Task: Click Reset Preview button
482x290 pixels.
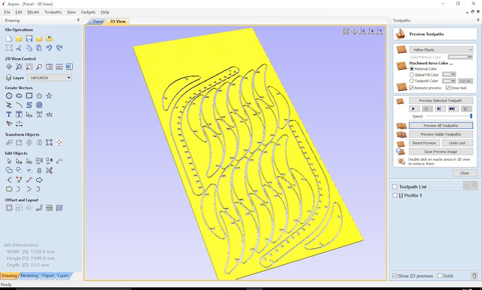Action: pos(424,143)
